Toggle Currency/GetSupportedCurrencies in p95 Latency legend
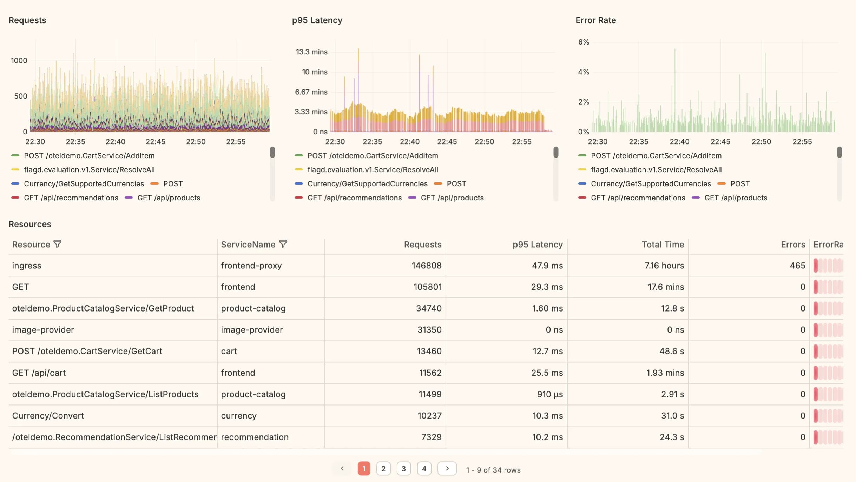This screenshot has width=856, height=482. pos(367,184)
